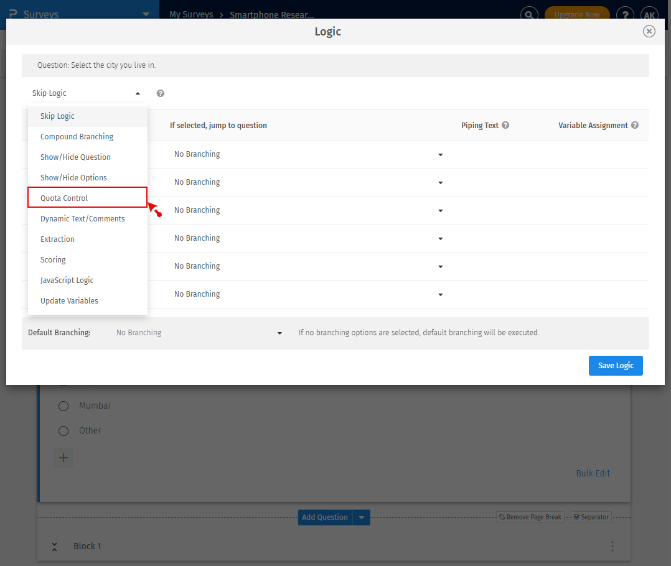Click 'If selected, jump to question' header
671x566 pixels.
coord(218,125)
